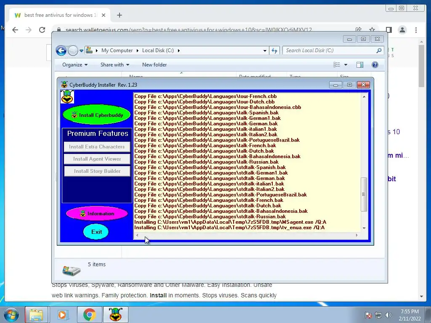
Task: Click left arrow of log horizontal scrollbar
Action: [x=137, y=235]
